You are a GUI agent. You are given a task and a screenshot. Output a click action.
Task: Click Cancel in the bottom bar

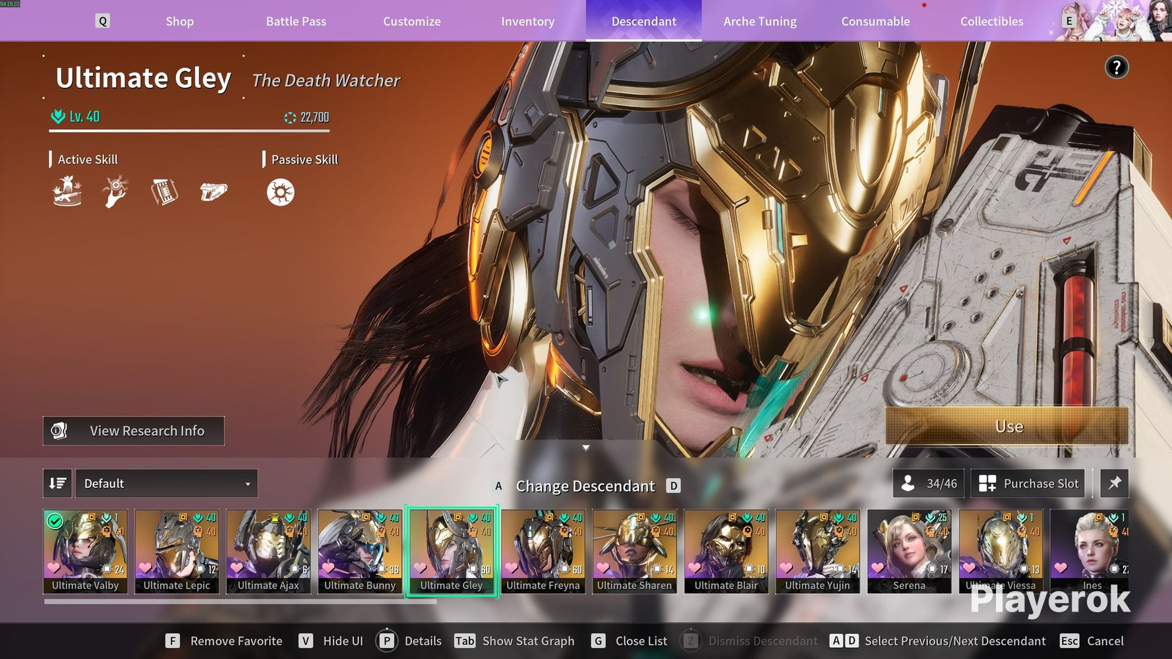[1105, 641]
